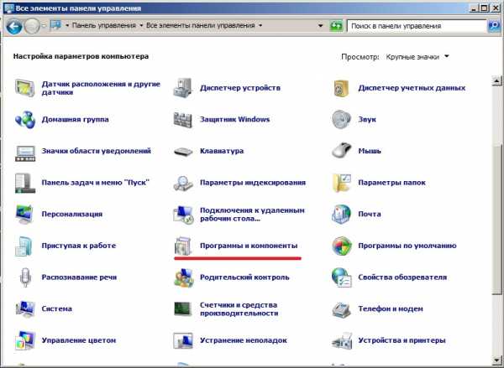
Task: Open the Свойства обозревателя link
Action: click(402, 277)
